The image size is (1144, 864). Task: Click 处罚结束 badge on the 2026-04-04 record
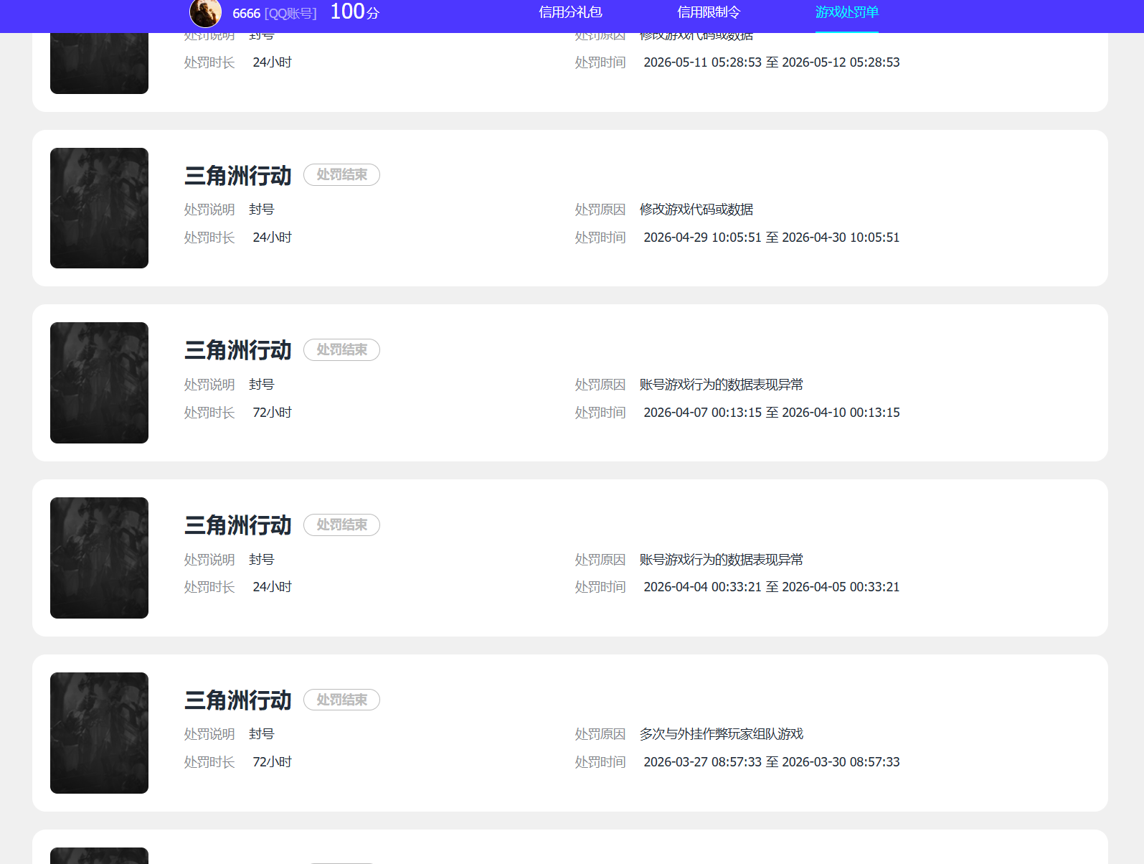341,525
